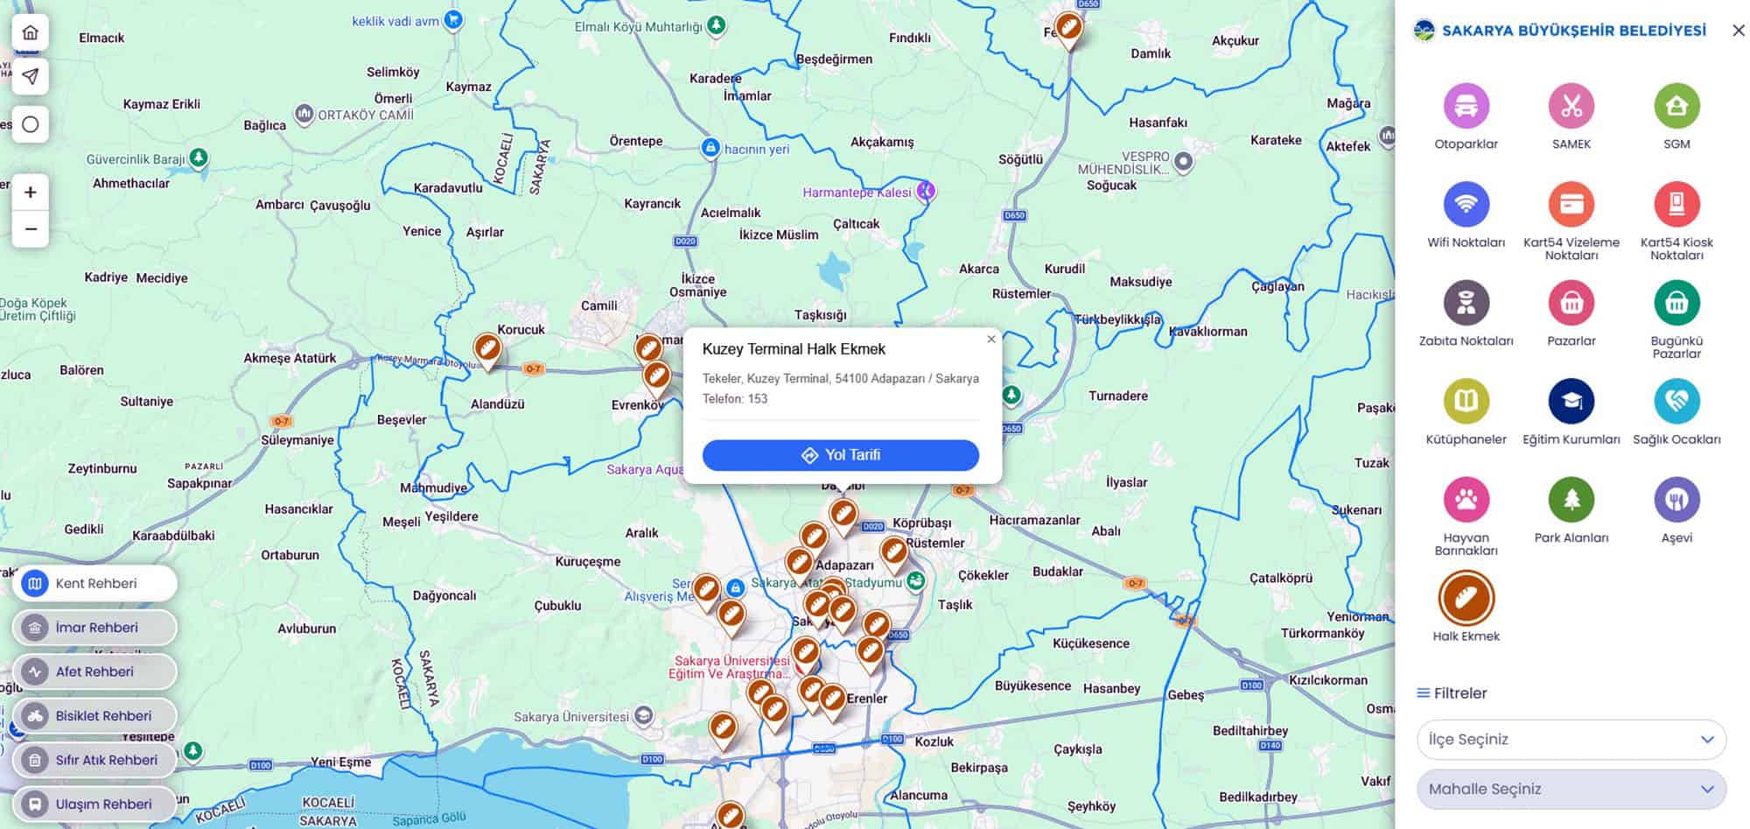
Task: Select Kart54 Vizeleme Noktaları icon
Action: (x=1571, y=205)
